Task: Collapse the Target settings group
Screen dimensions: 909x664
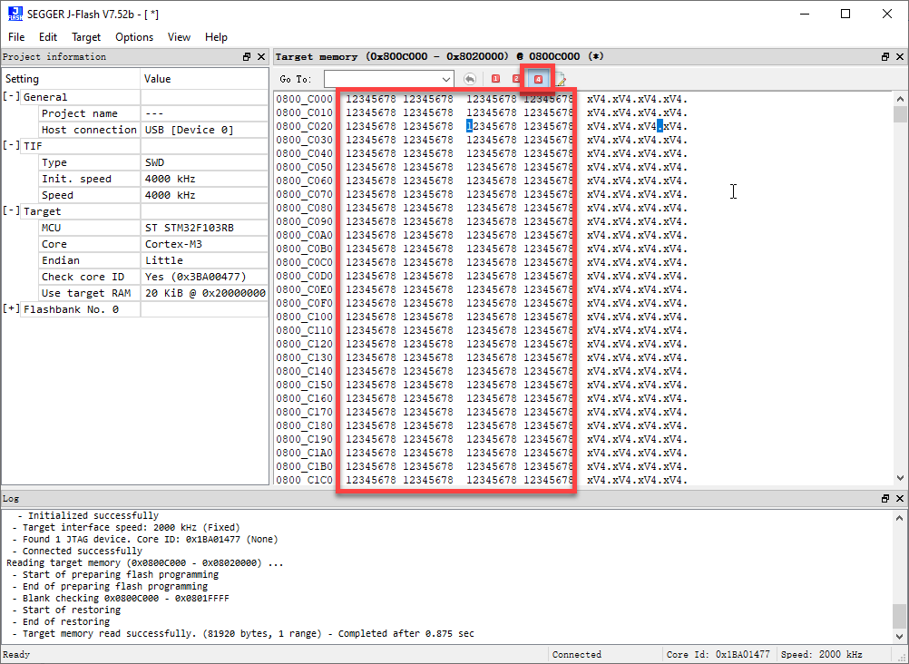Action: pos(12,211)
